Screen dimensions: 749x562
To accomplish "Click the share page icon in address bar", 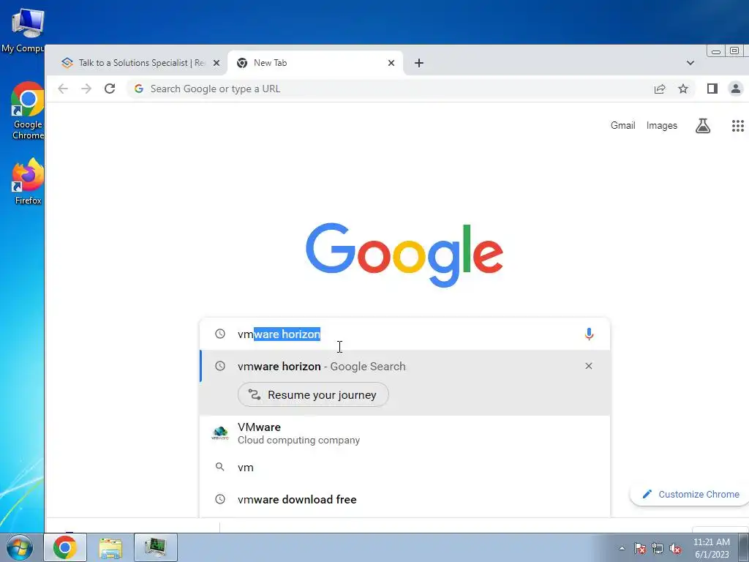I will coord(660,89).
